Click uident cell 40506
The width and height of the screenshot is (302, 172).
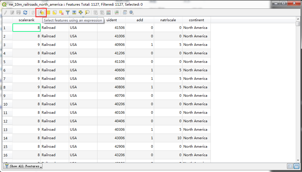click(112, 78)
